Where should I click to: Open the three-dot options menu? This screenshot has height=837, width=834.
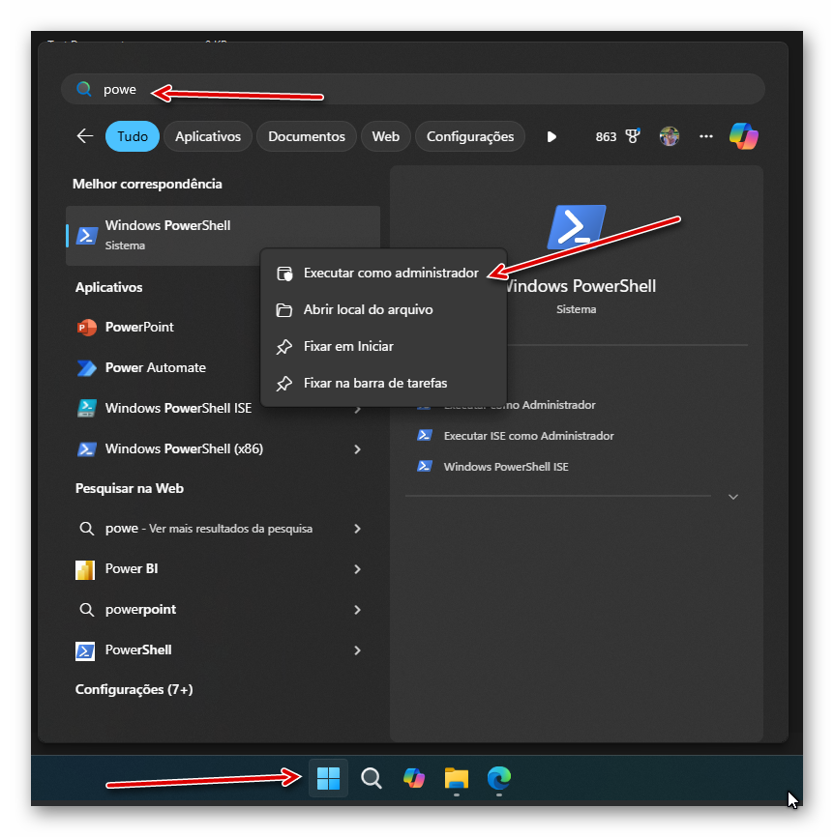point(705,136)
